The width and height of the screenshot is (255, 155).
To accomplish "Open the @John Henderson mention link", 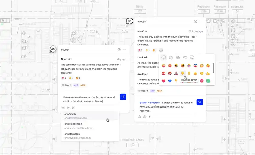I will 150,102.
